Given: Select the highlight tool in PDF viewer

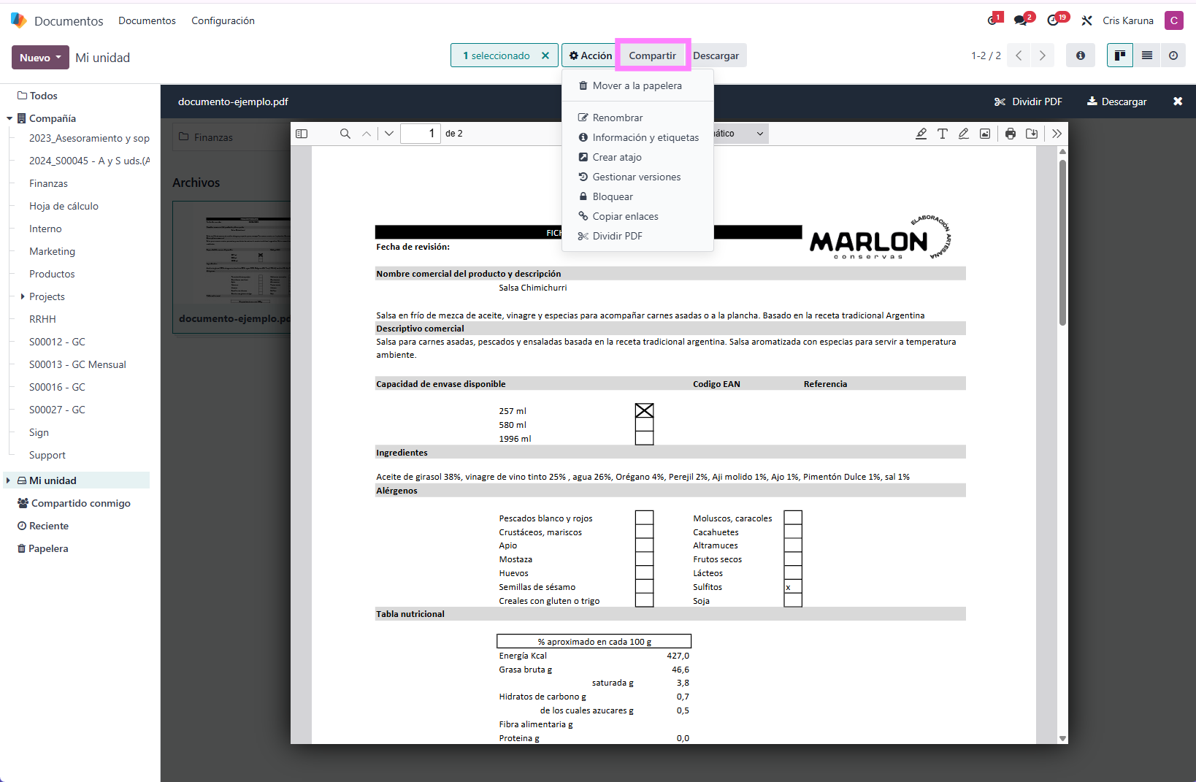Looking at the screenshot, I should [x=921, y=134].
